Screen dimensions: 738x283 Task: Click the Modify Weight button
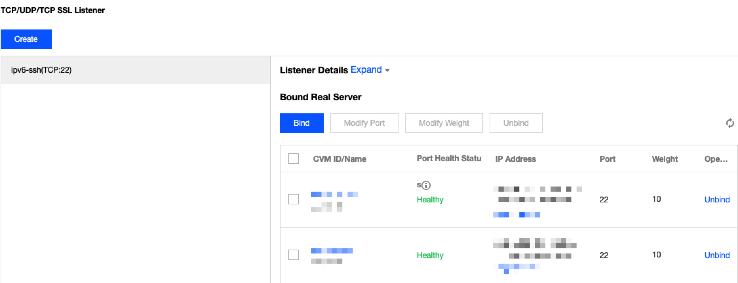[x=444, y=123]
